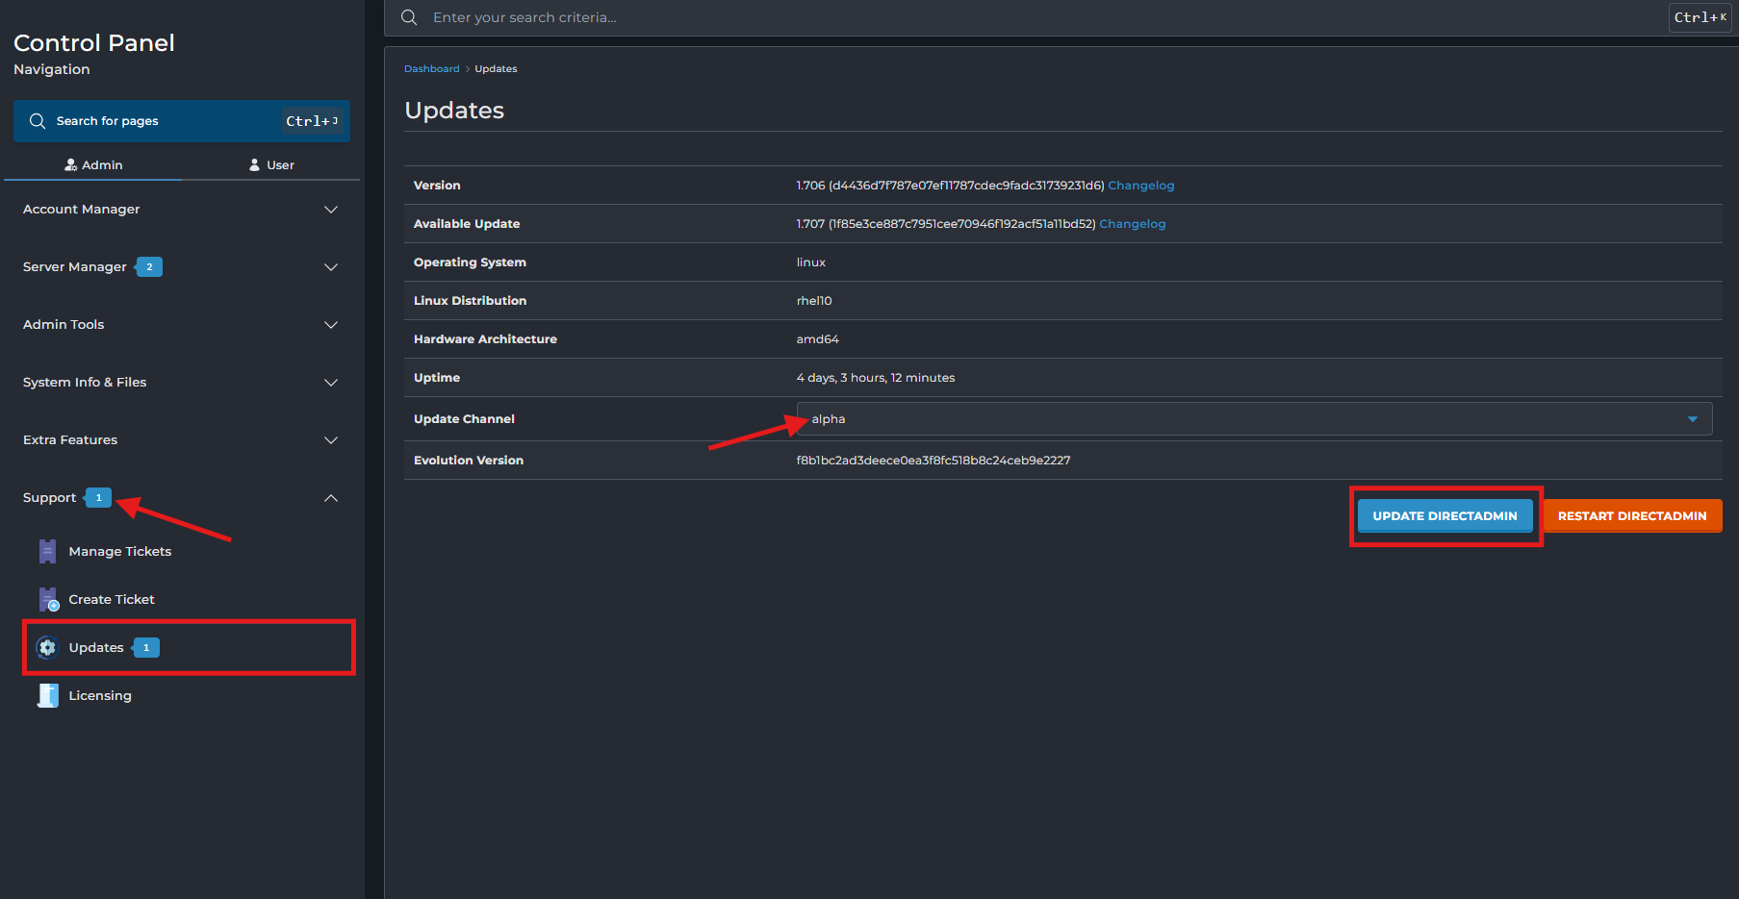Switch to the Admin tab
This screenshot has height=899, width=1739.
click(93, 164)
